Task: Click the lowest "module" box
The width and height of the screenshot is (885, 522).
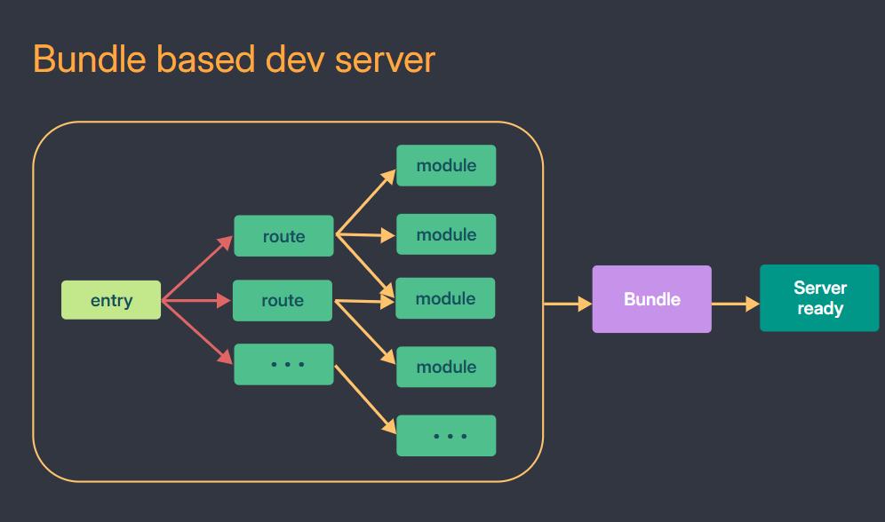Action: click(446, 367)
